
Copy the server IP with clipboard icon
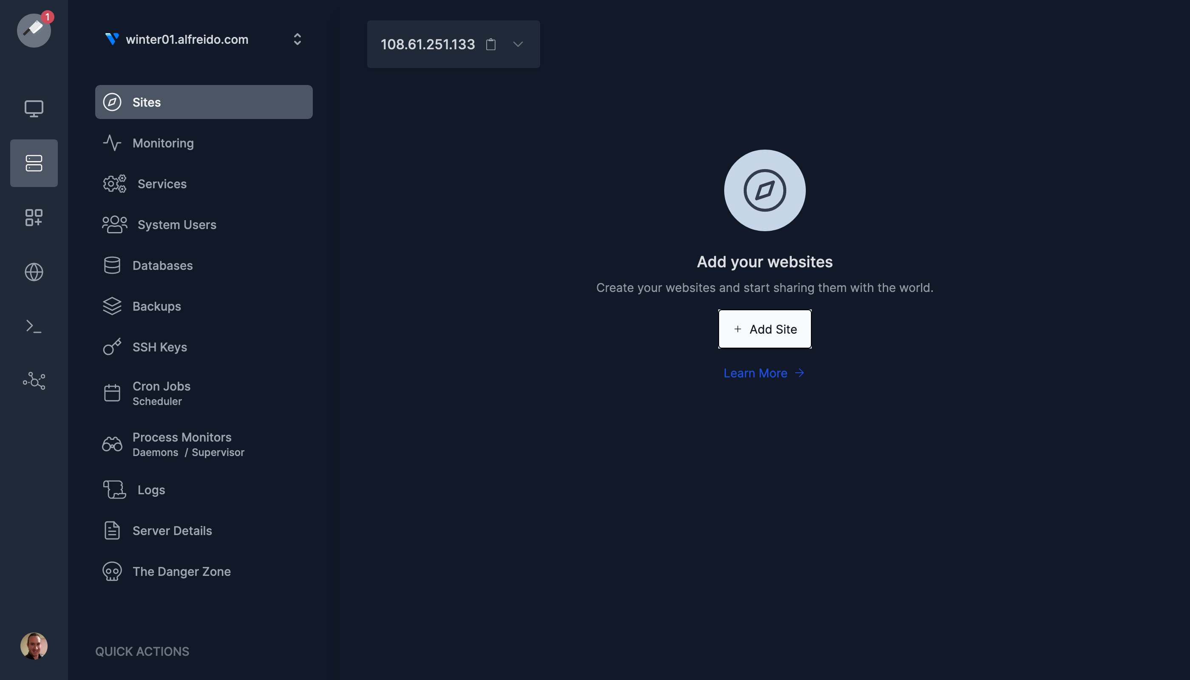(491, 44)
